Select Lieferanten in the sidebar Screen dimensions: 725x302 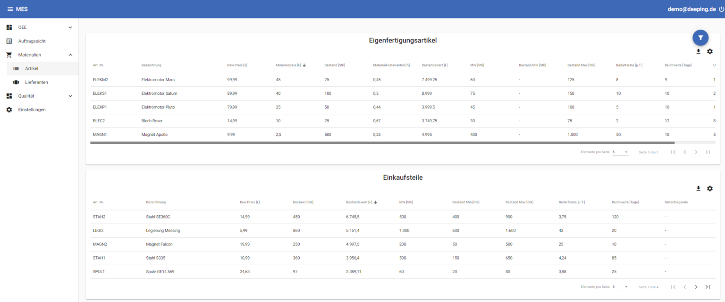pyautogui.click(x=36, y=82)
